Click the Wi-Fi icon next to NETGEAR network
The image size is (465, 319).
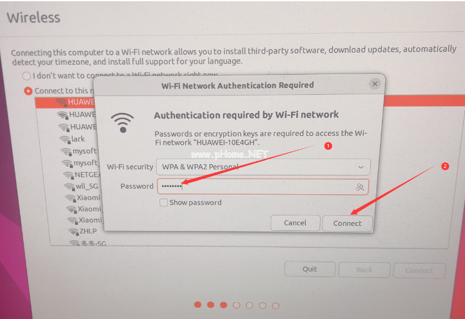[x=68, y=175]
